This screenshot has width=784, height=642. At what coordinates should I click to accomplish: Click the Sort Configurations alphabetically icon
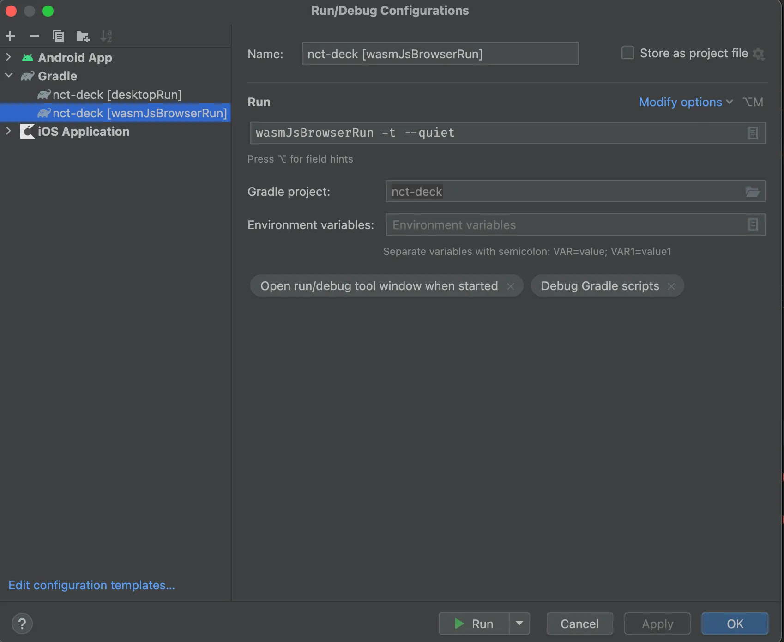coord(106,36)
